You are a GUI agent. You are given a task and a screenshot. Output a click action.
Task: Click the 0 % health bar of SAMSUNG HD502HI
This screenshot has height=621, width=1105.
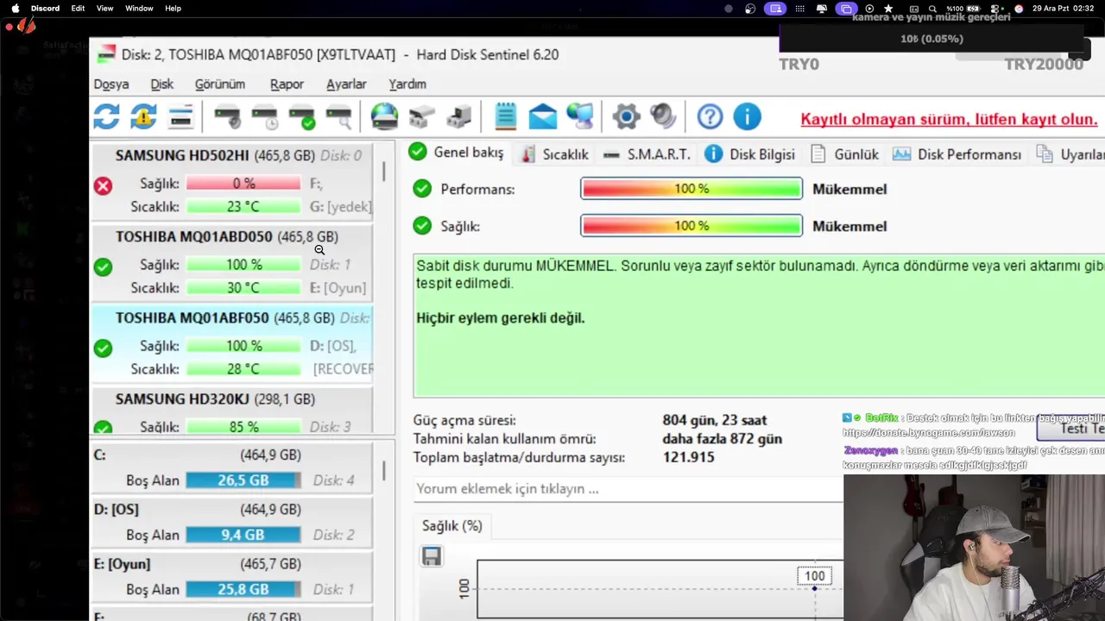(243, 184)
